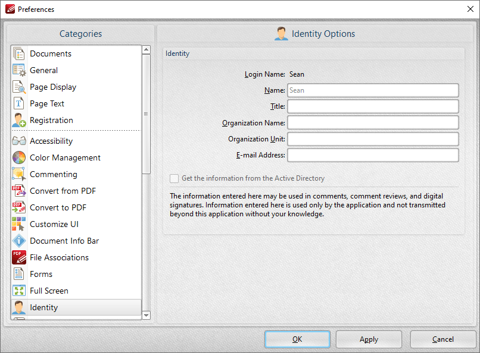Focus the Organization Unit field

pos(373,139)
